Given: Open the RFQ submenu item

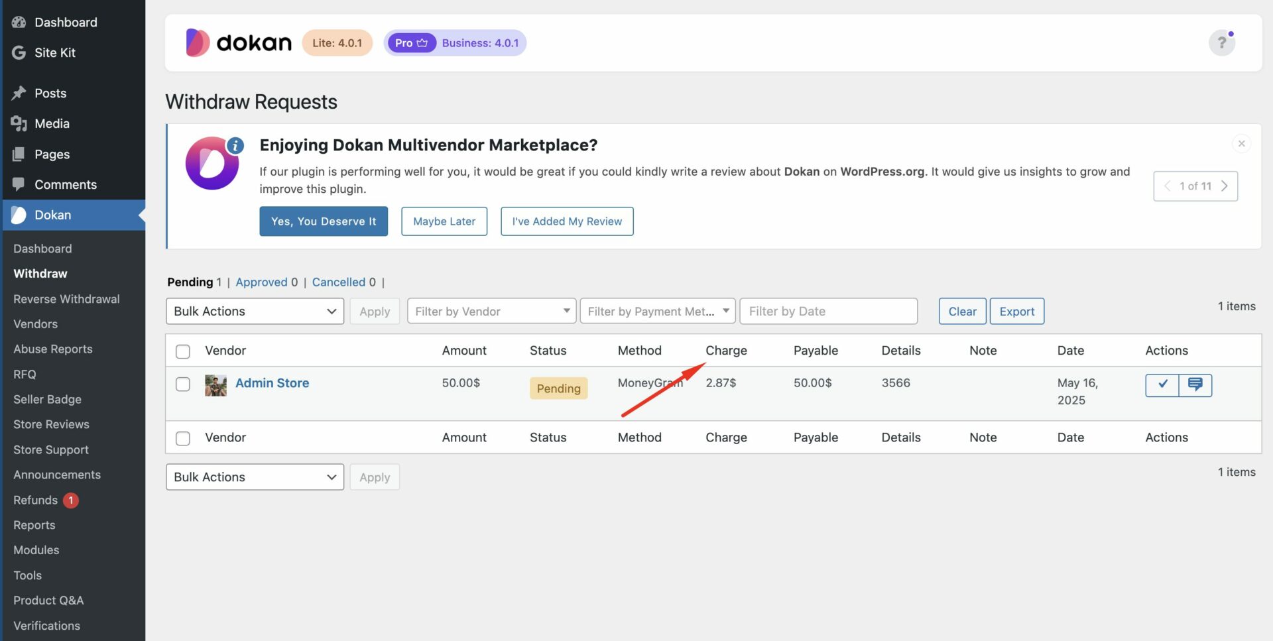Looking at the screenshot, I should click(x=25, y=375).
